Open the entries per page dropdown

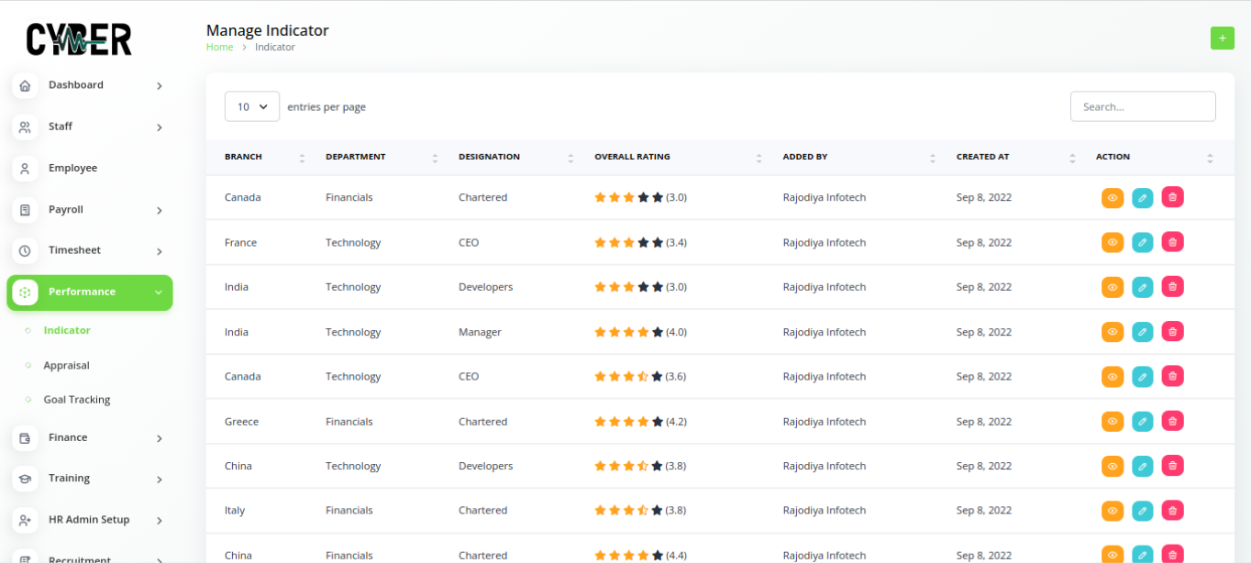(x=252, y=106)
